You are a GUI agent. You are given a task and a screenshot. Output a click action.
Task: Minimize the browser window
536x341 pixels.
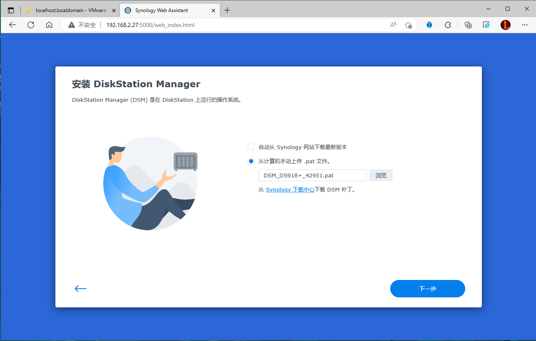pos(488,9)
